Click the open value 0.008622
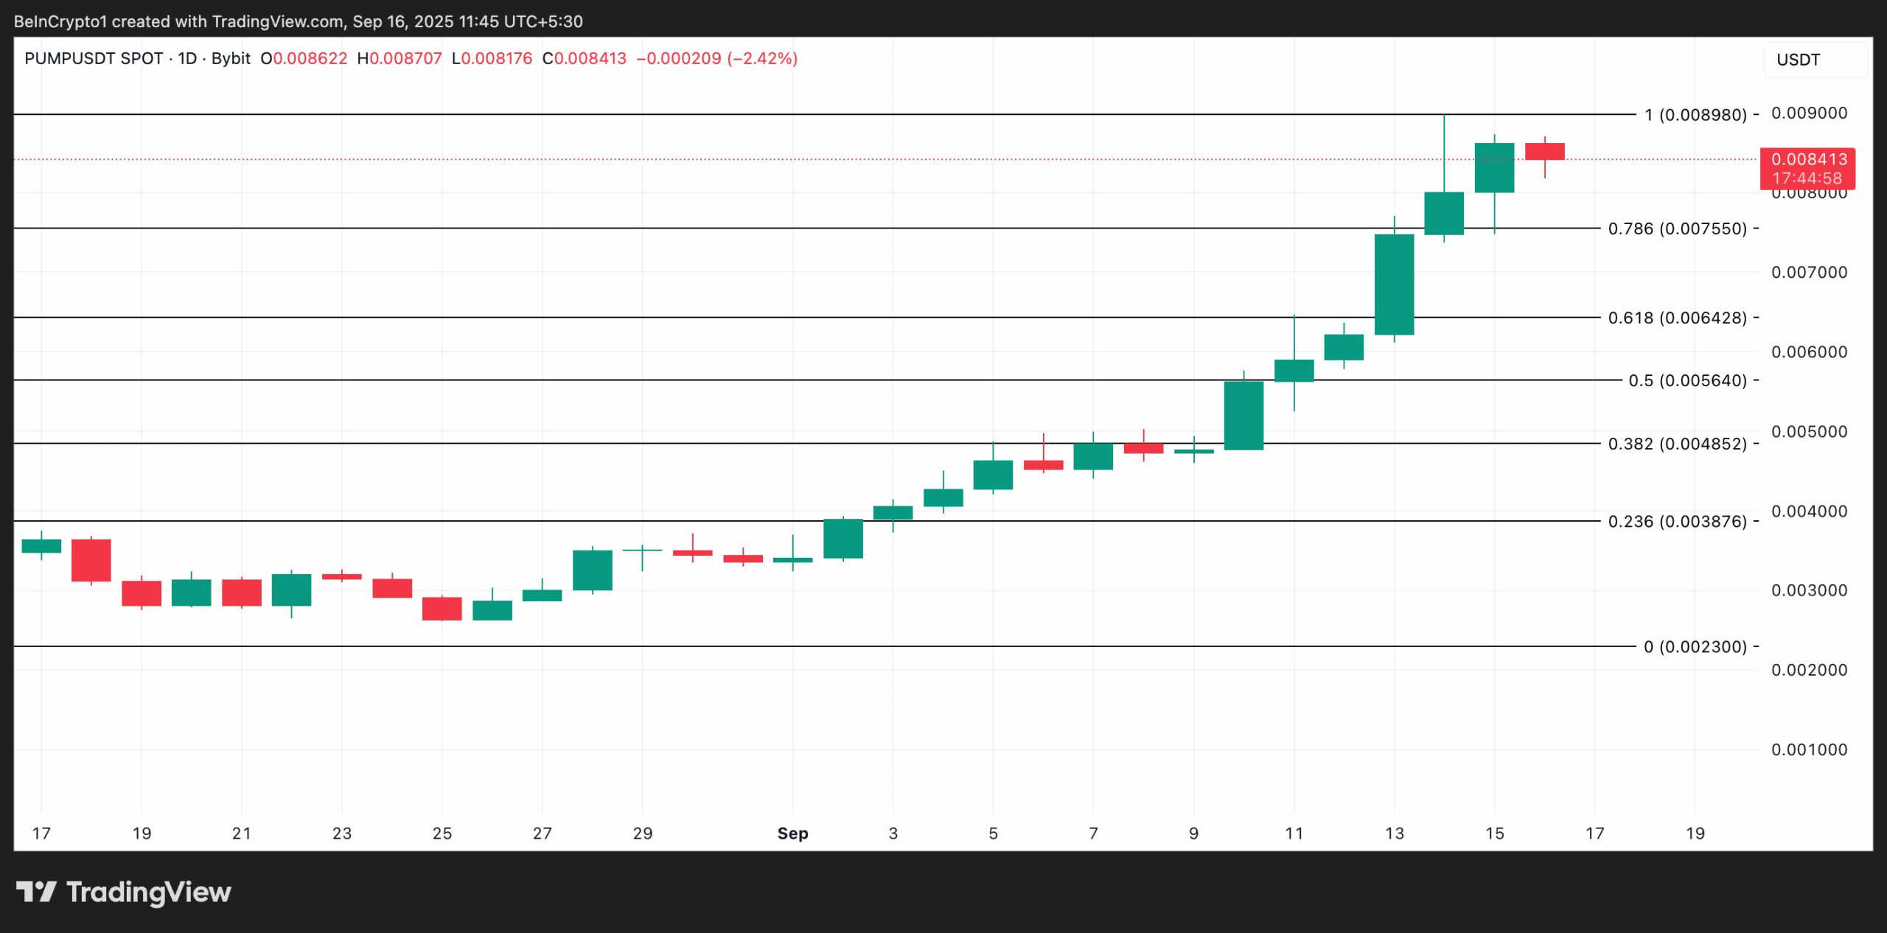Viewport: 1887px width, 933px height. point(310,58)
